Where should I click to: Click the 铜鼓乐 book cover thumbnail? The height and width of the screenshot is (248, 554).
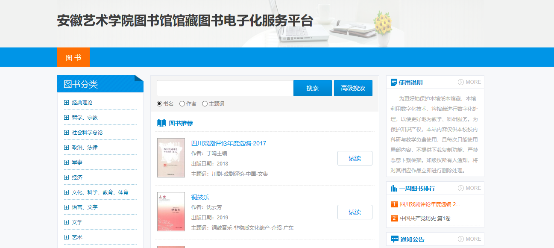[171, 212]
